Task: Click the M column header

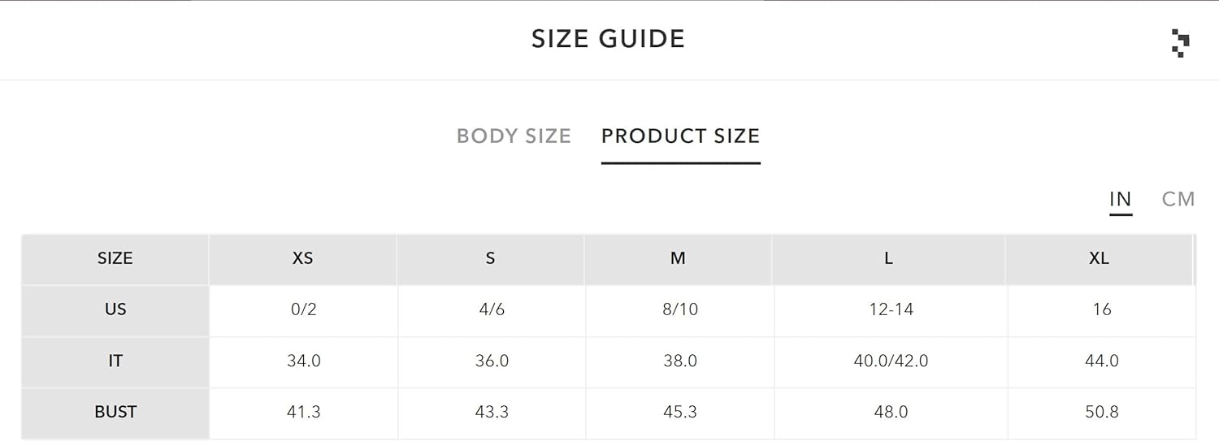Action: coord(679,259)
